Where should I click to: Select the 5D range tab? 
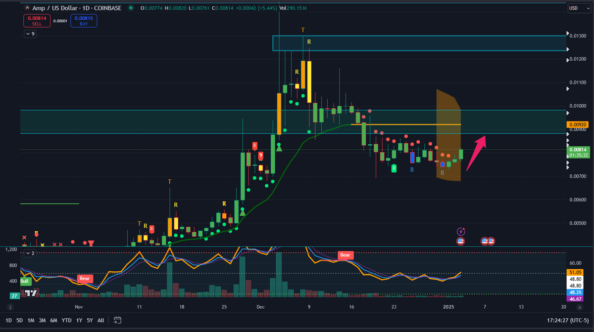coord(20,320)
